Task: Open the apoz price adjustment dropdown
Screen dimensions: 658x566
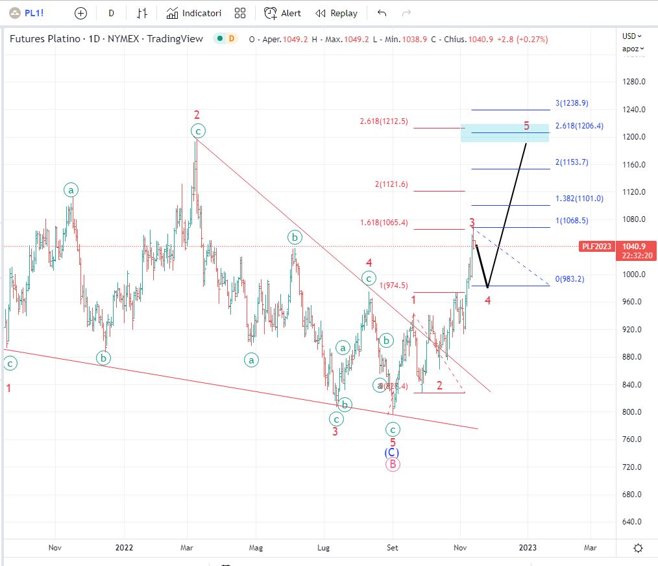Action: pos(633,49)
